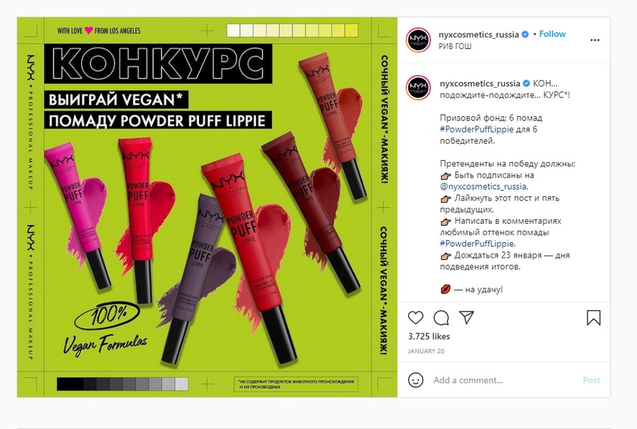This screenshot has width=637, height=429.
Task: Open the emoji picker smiley icon
Action: point(415,380)
